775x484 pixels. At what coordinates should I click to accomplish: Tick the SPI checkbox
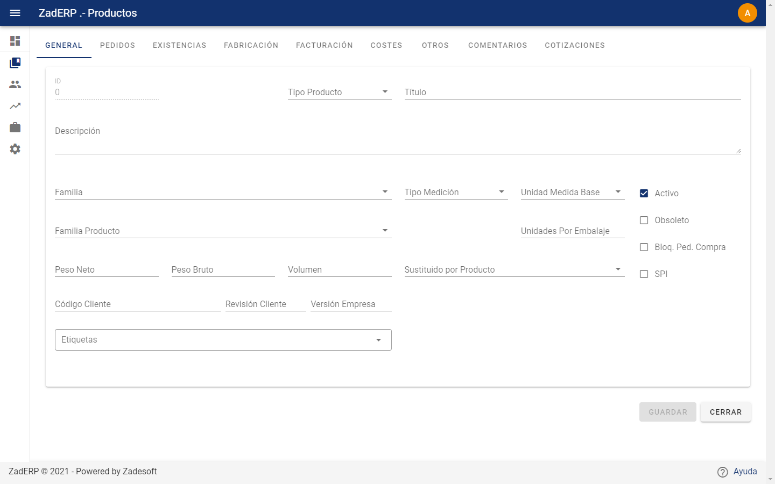[644, 274]
